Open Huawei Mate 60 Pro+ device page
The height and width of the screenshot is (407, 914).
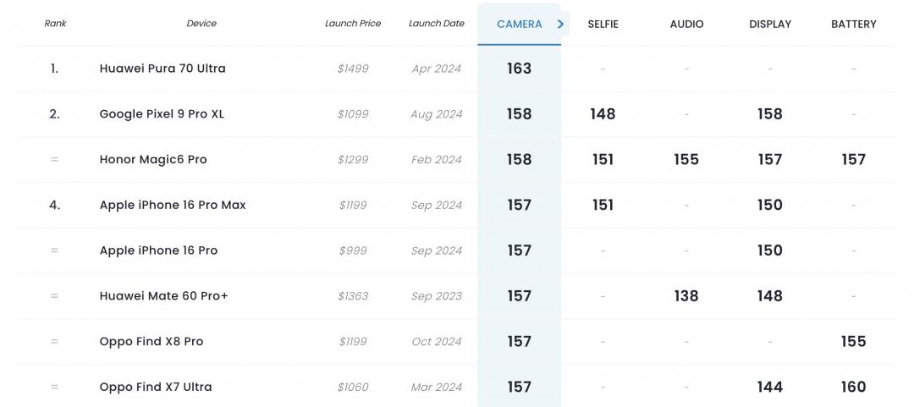pyautogui.click(x=163, y=296)
